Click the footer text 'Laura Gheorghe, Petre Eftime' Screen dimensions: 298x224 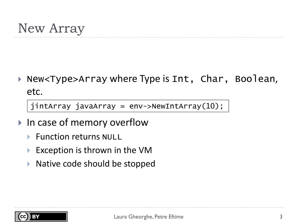point(149,217)
